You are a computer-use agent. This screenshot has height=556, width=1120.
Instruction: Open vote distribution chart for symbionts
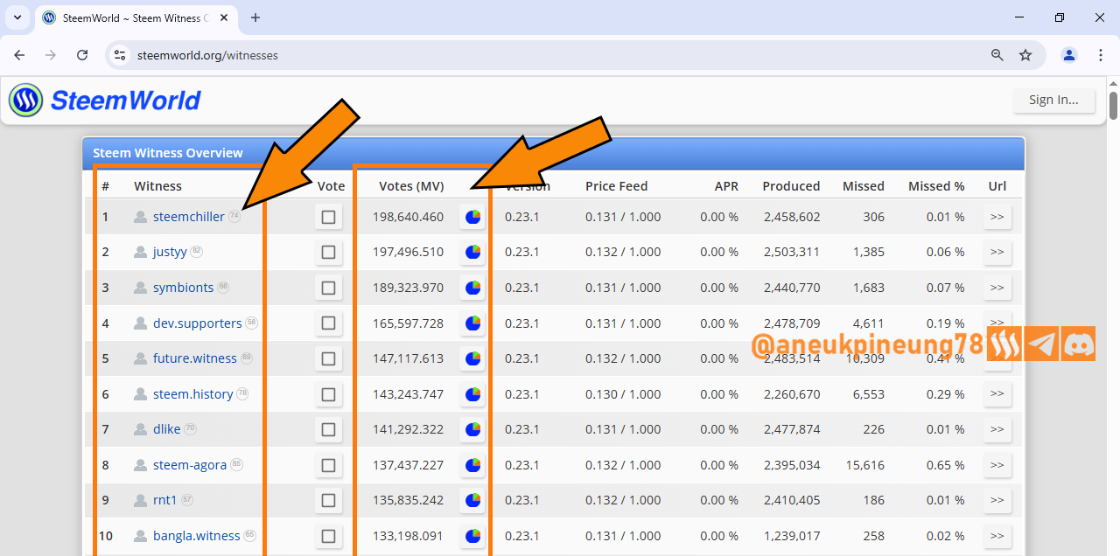(472, 288)
